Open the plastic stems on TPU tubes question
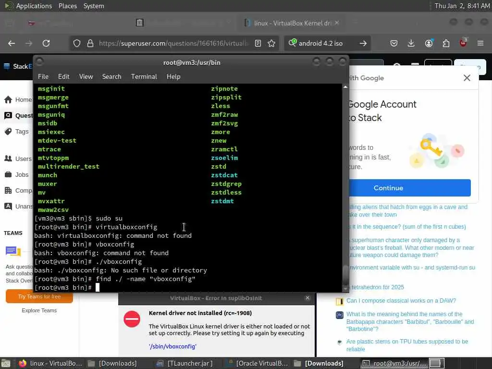The image size is (492, 369). click(x=407, y=345)
